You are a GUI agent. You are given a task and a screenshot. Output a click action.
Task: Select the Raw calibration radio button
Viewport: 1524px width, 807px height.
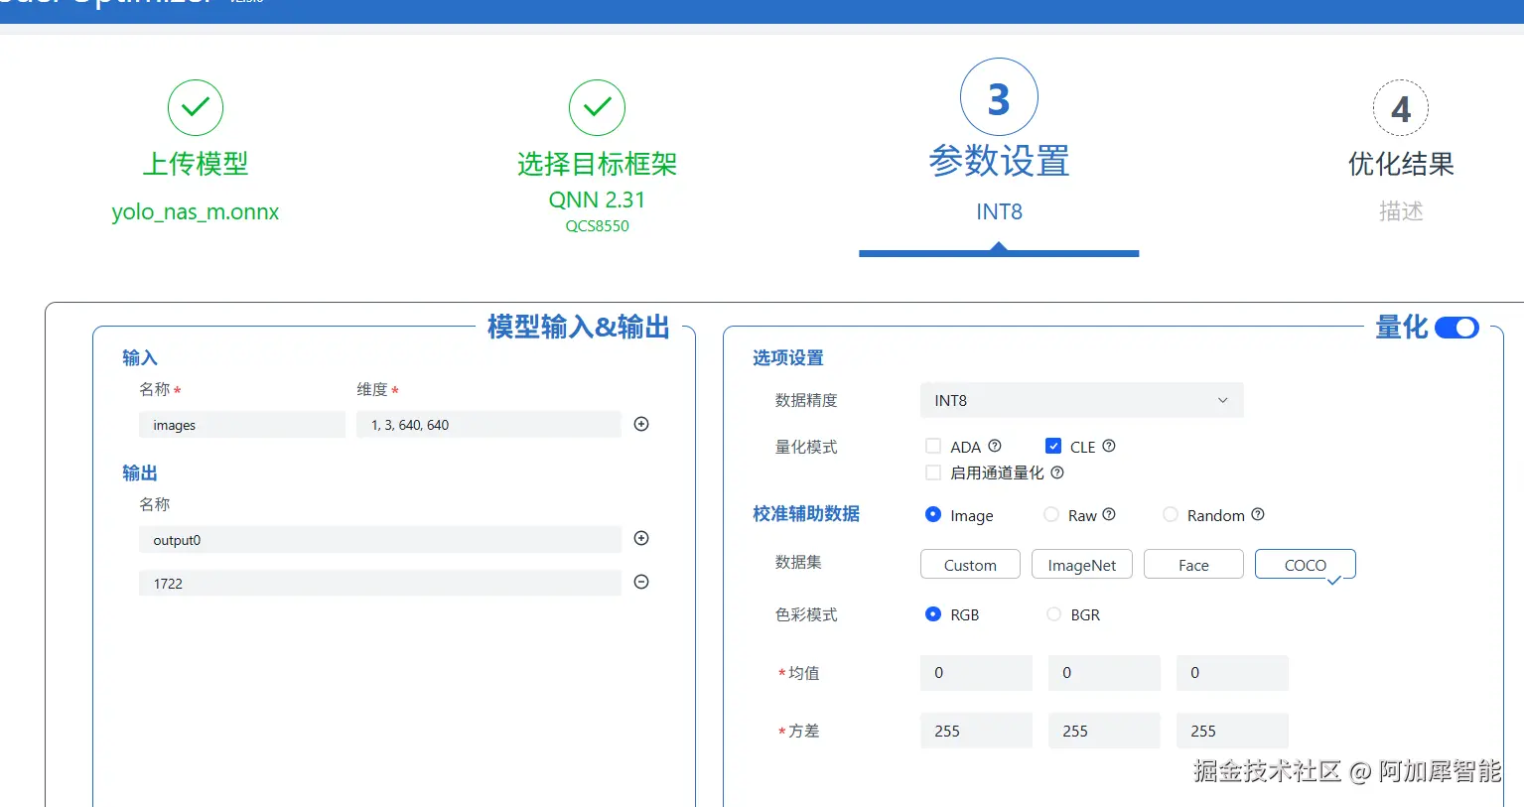click(x=1051, y=514)
